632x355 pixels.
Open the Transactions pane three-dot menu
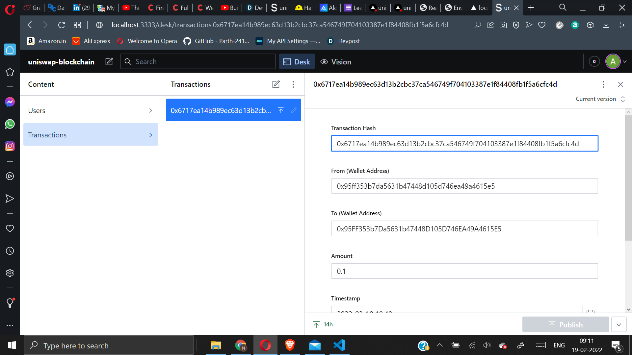pyautogui.click(x=293, y=84)
